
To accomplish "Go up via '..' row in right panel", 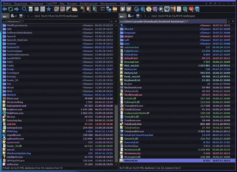I will point(177,25).
